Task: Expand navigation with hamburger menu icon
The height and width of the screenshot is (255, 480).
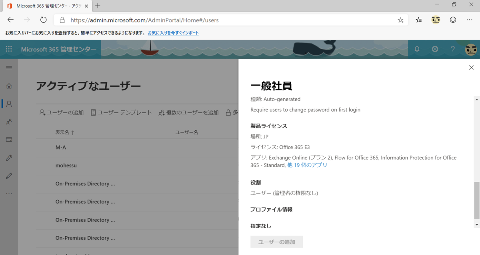Action: pyautogui.click(x=9, y=68)
